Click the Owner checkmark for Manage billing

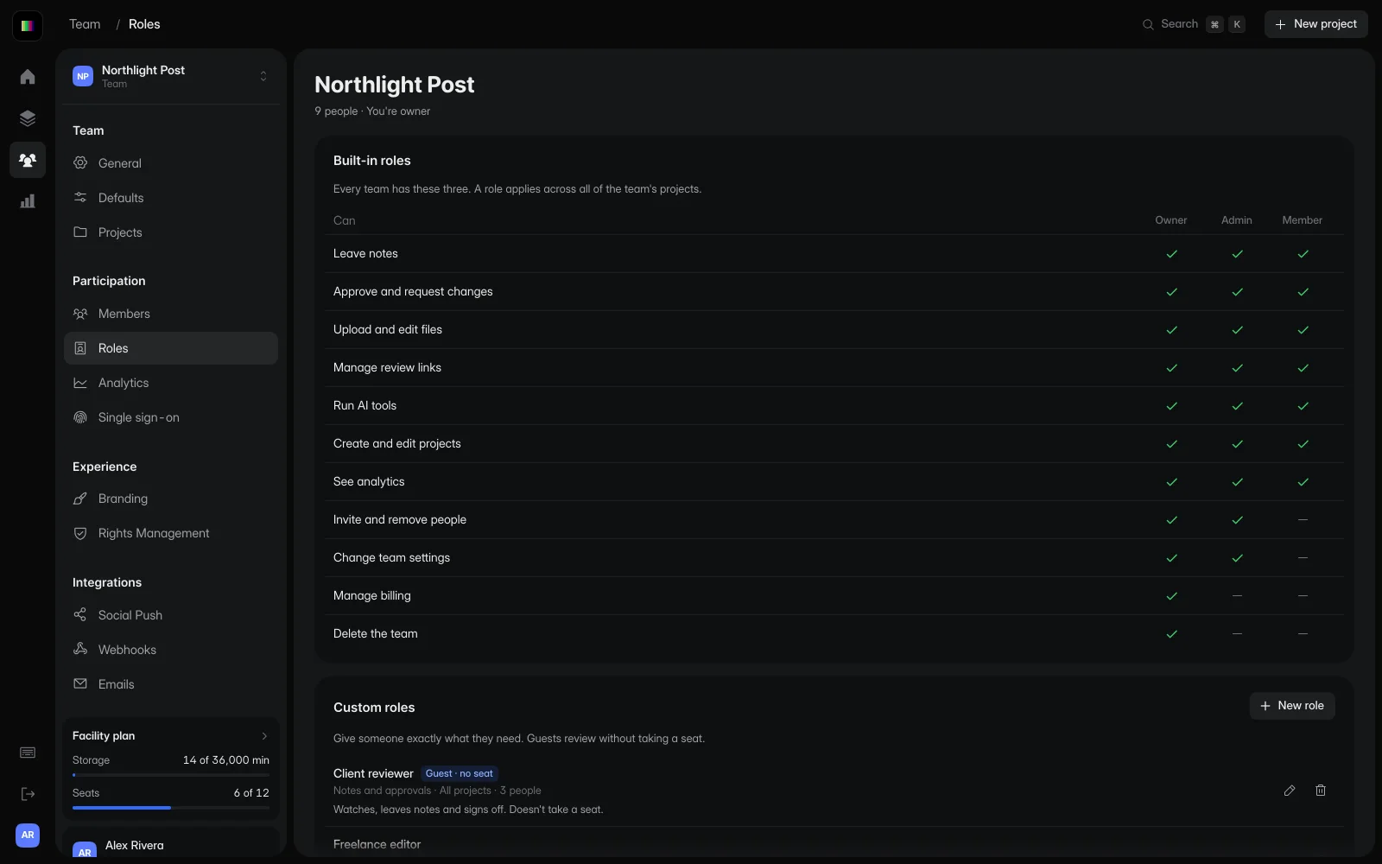(1171, 596)
